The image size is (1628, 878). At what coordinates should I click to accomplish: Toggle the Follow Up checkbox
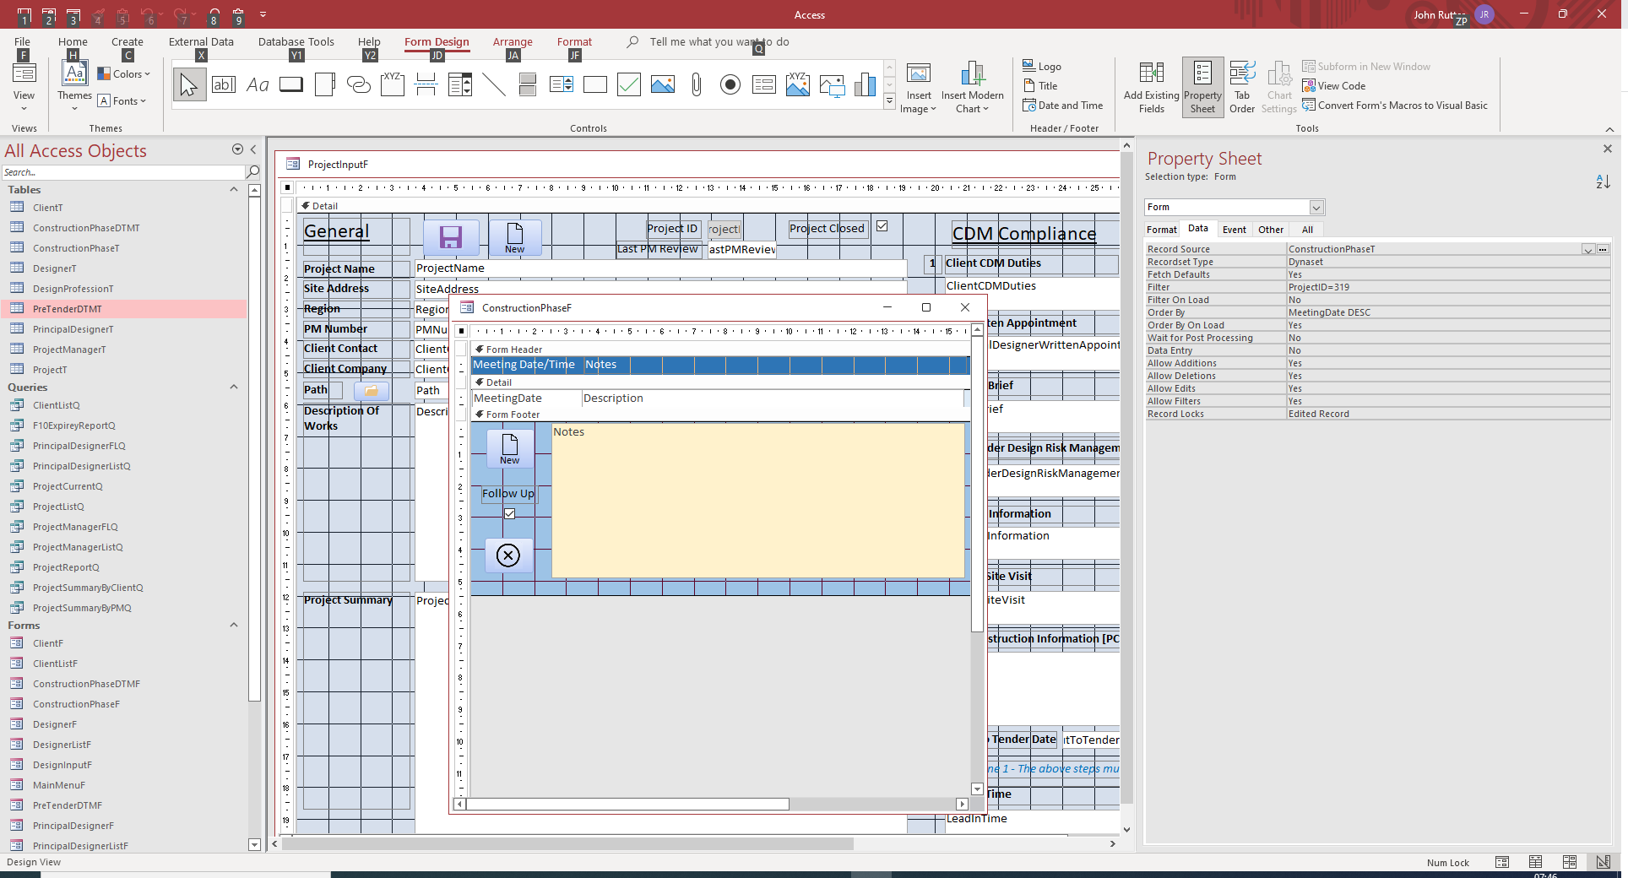pyautogui.click(x=509, y=513)
